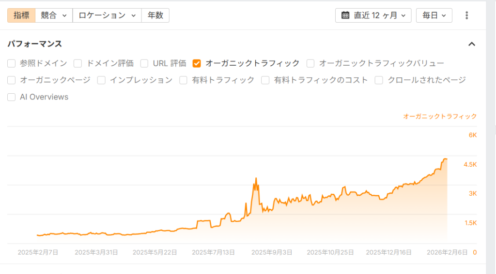This screenshot has height=274, width=496.
Task: Tick the クロールされたページ checkbox
Action: coord(379,80)
